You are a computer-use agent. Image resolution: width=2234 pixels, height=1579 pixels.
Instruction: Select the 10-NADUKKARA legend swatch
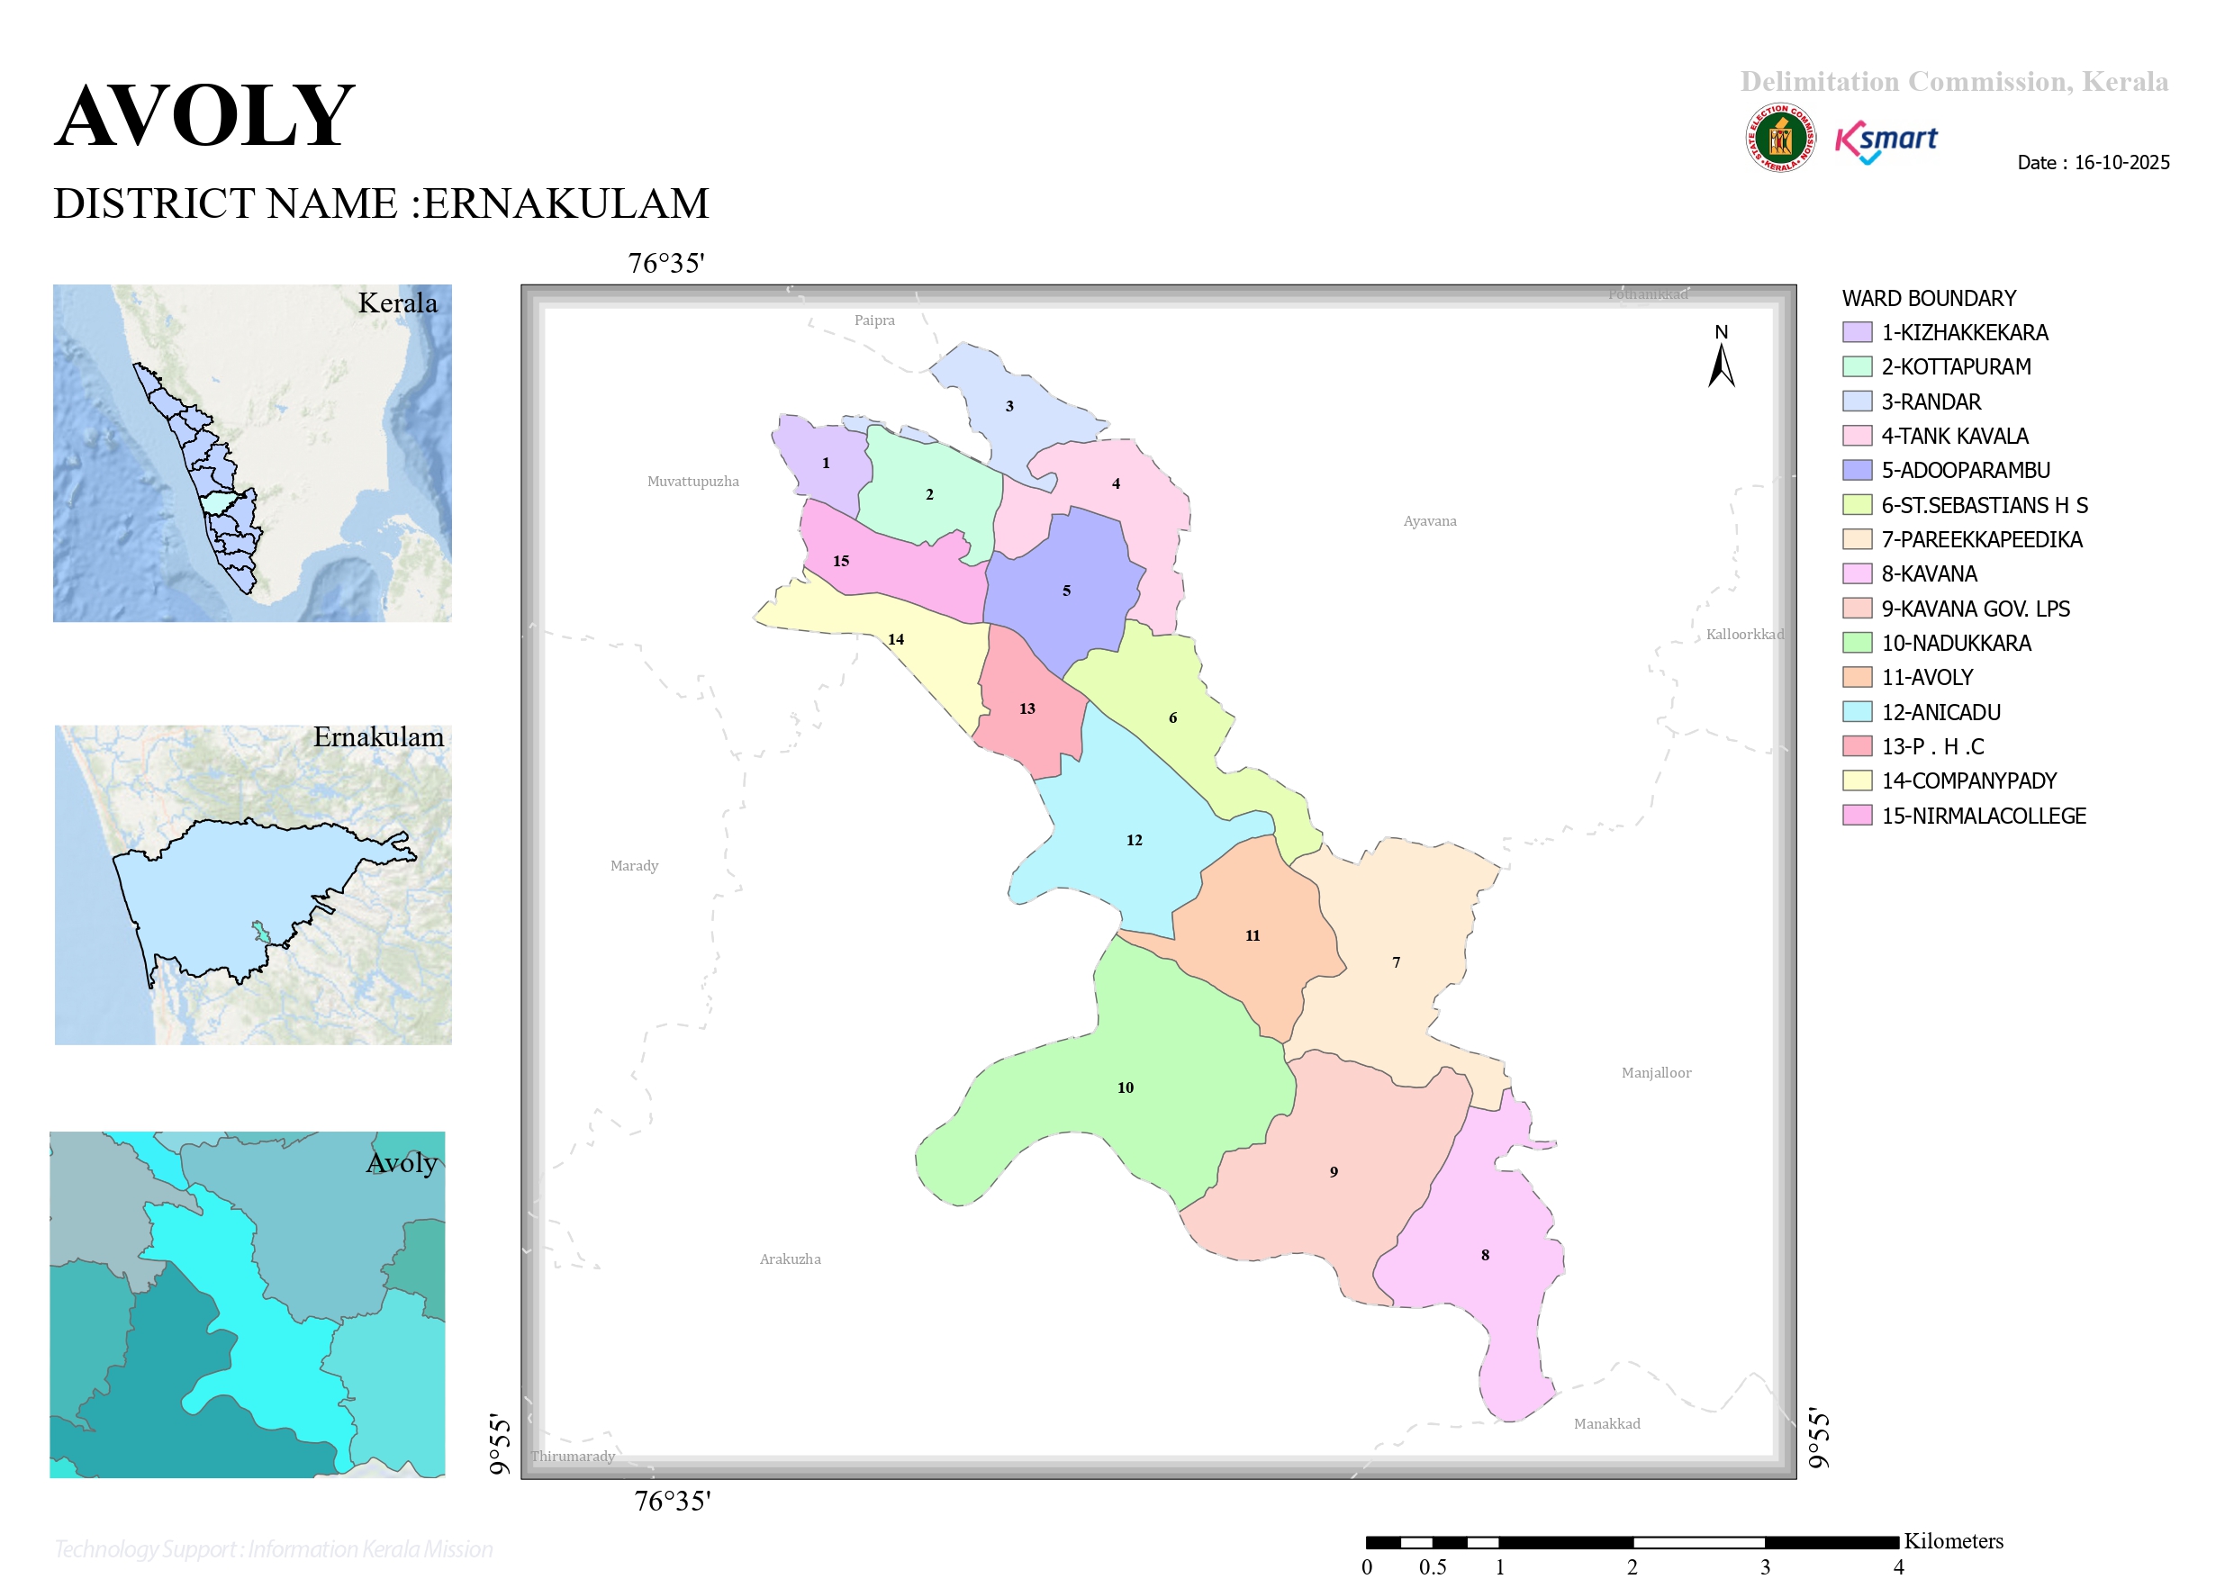click(x=1857, y=643)
